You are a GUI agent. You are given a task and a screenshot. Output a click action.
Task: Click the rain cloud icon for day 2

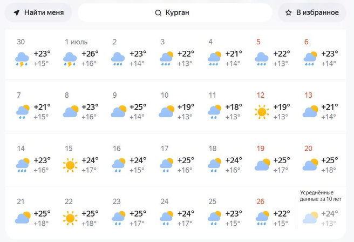pos(118,58)
